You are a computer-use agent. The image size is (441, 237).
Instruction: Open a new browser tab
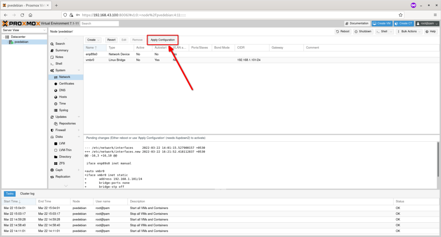click(x=56, y=5)
